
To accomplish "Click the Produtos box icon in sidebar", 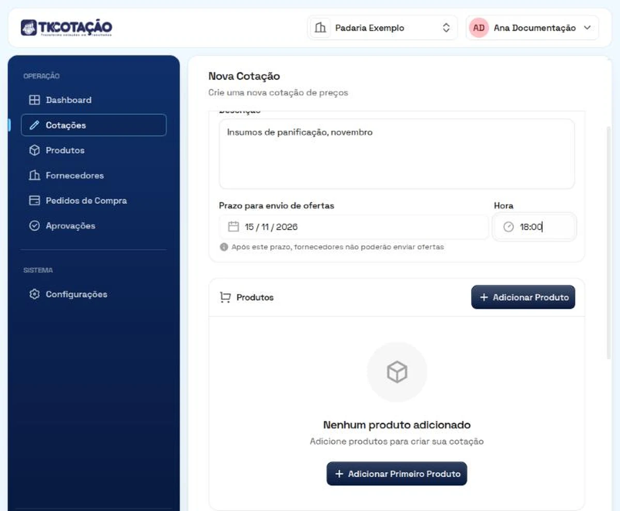I will [x=34, y=150].
